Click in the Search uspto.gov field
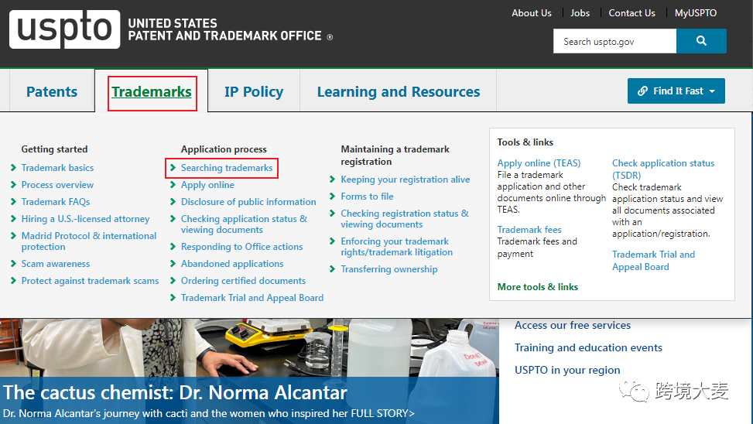The height and width of the screenshot is (424, 753). click(x=614, y=41)
